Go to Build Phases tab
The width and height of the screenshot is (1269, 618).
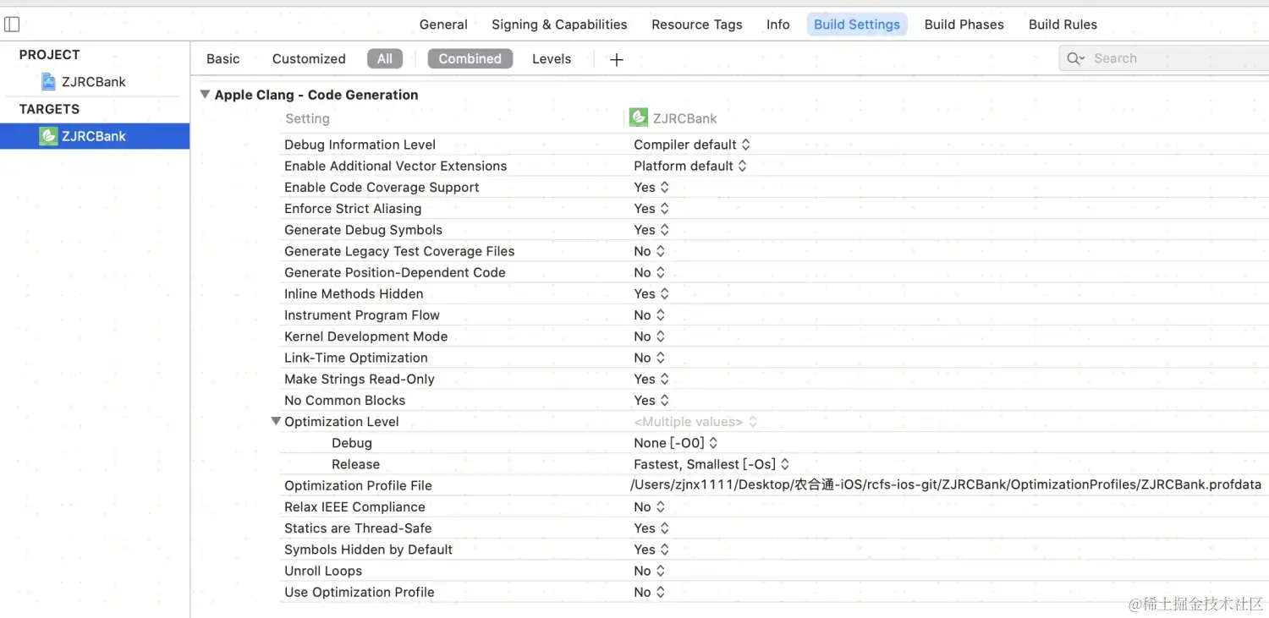point(964,25)
